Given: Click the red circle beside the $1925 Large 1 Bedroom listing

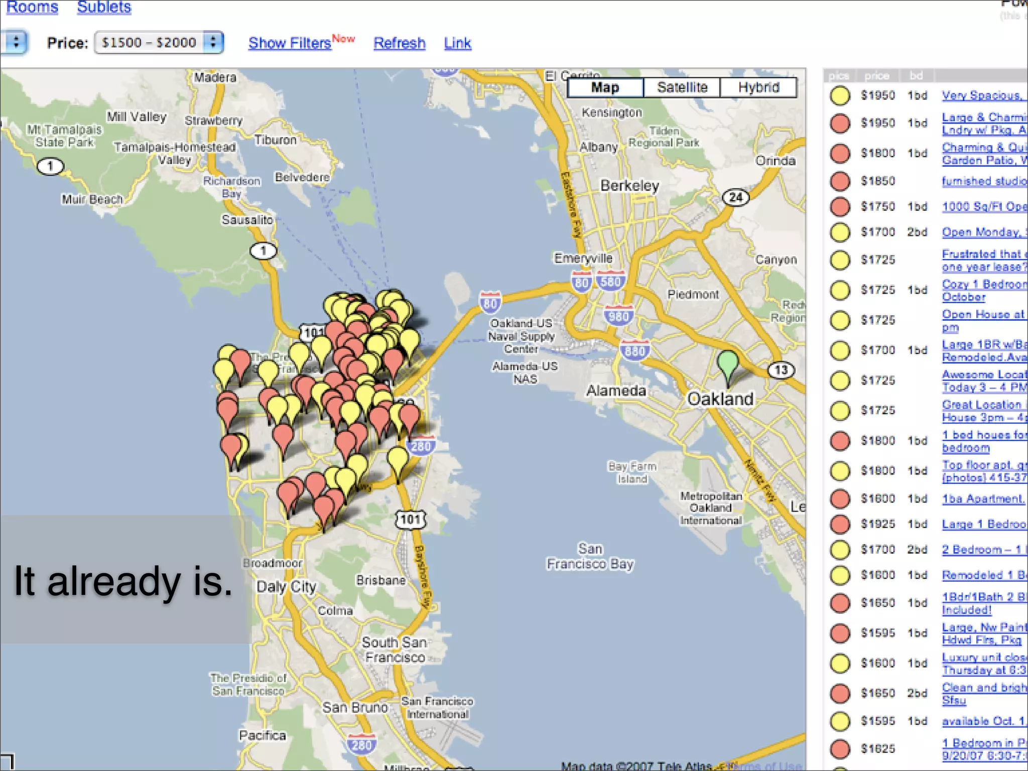Looking at the screenshot, I should (840, 524).
